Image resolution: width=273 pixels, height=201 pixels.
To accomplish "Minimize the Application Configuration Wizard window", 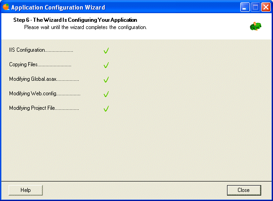I will [245, 7].
